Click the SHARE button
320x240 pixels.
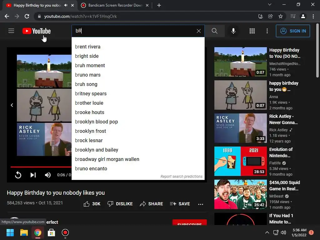pyautogui.click(x=152, y=204)
